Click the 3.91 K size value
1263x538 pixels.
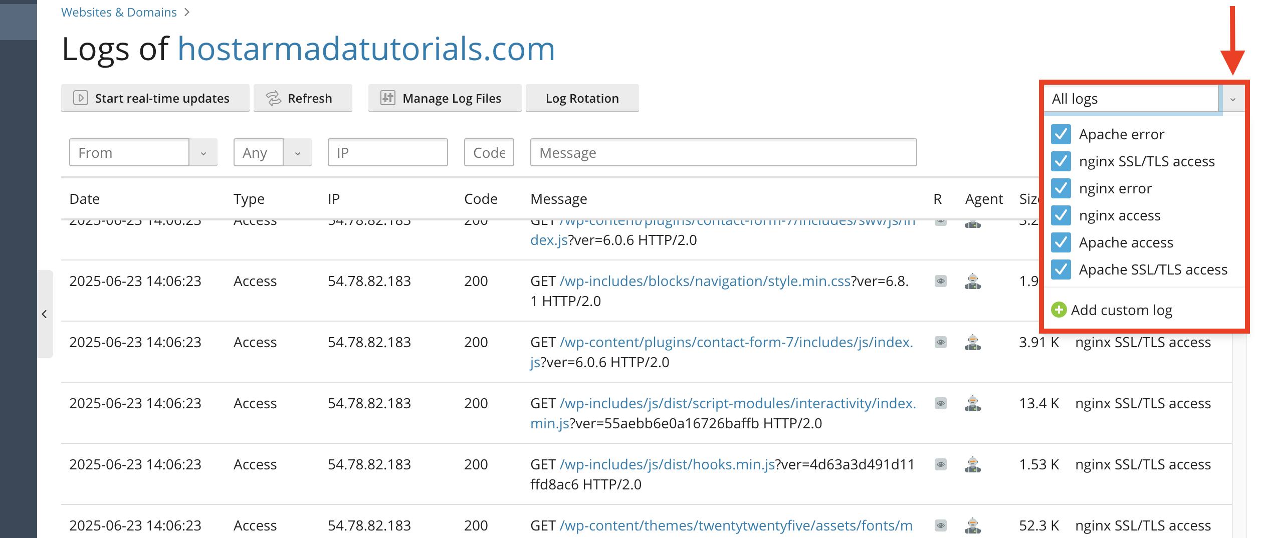click(x=1039, y=342)
